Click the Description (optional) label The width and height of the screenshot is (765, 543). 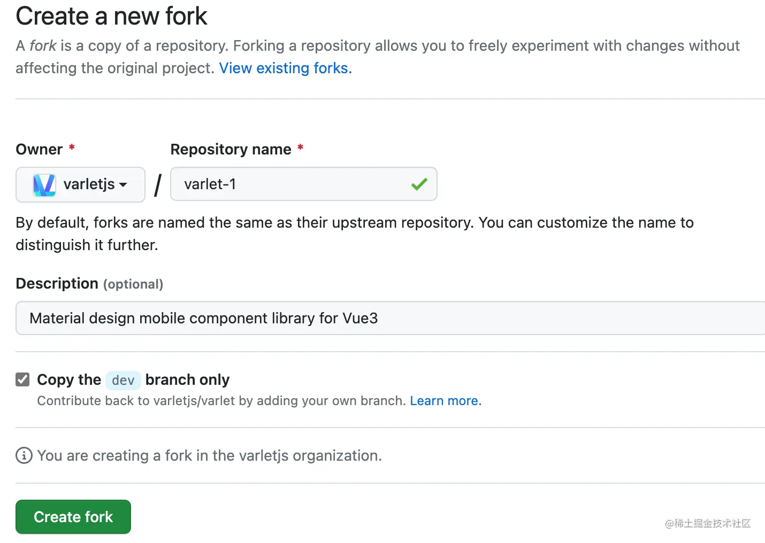click(x=89, y=284)
